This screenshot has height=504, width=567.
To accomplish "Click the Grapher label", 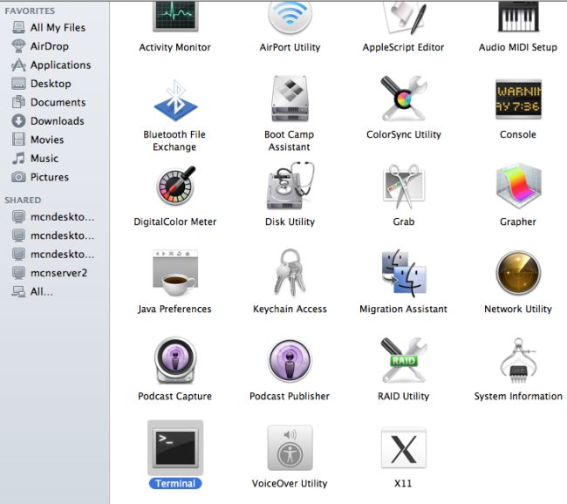I will [518, 221].
